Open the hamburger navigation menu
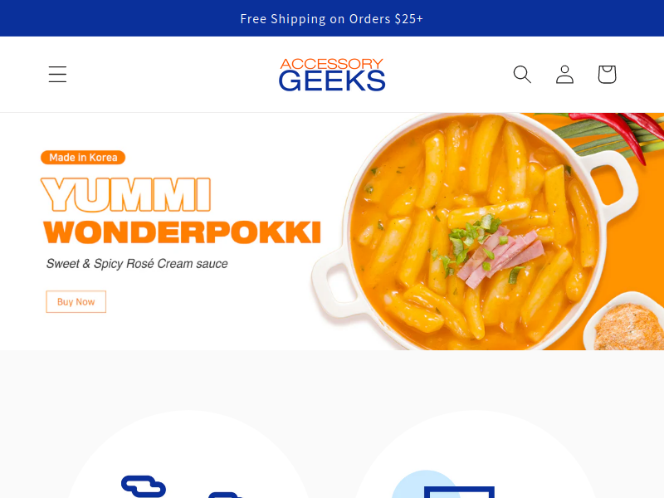The image size is (664, 498). pos(57,74)
